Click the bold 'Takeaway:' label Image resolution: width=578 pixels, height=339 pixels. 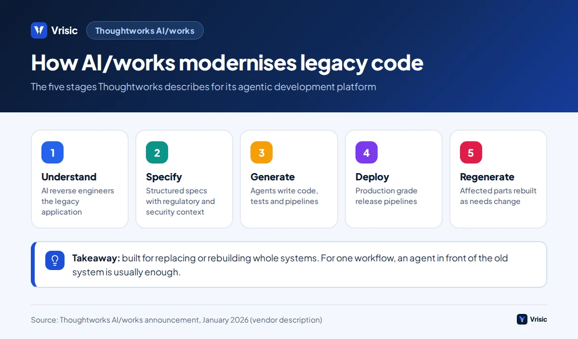96,258
